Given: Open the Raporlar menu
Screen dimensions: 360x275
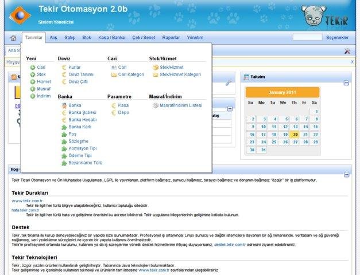Looking at the screenshot, I should click(x=171, y=38).
